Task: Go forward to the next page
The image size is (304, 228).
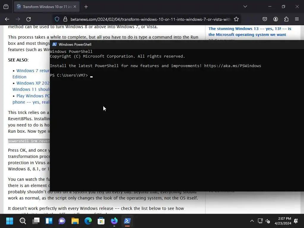Action: tap(18, 19)
